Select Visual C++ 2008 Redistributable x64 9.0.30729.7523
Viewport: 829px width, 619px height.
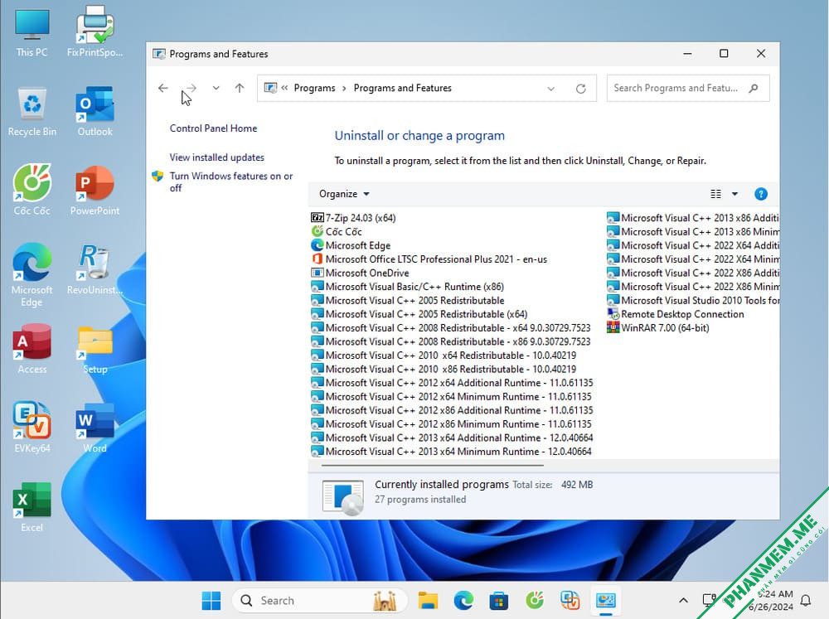(x=451, y=328)
